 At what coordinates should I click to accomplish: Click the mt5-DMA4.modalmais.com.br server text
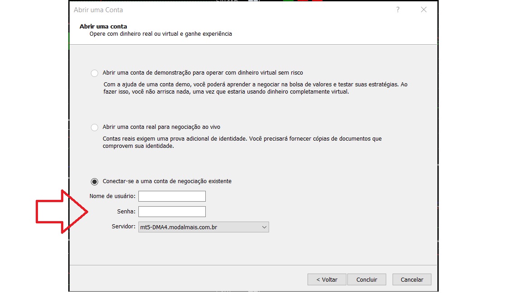click(x=179, y=227)
